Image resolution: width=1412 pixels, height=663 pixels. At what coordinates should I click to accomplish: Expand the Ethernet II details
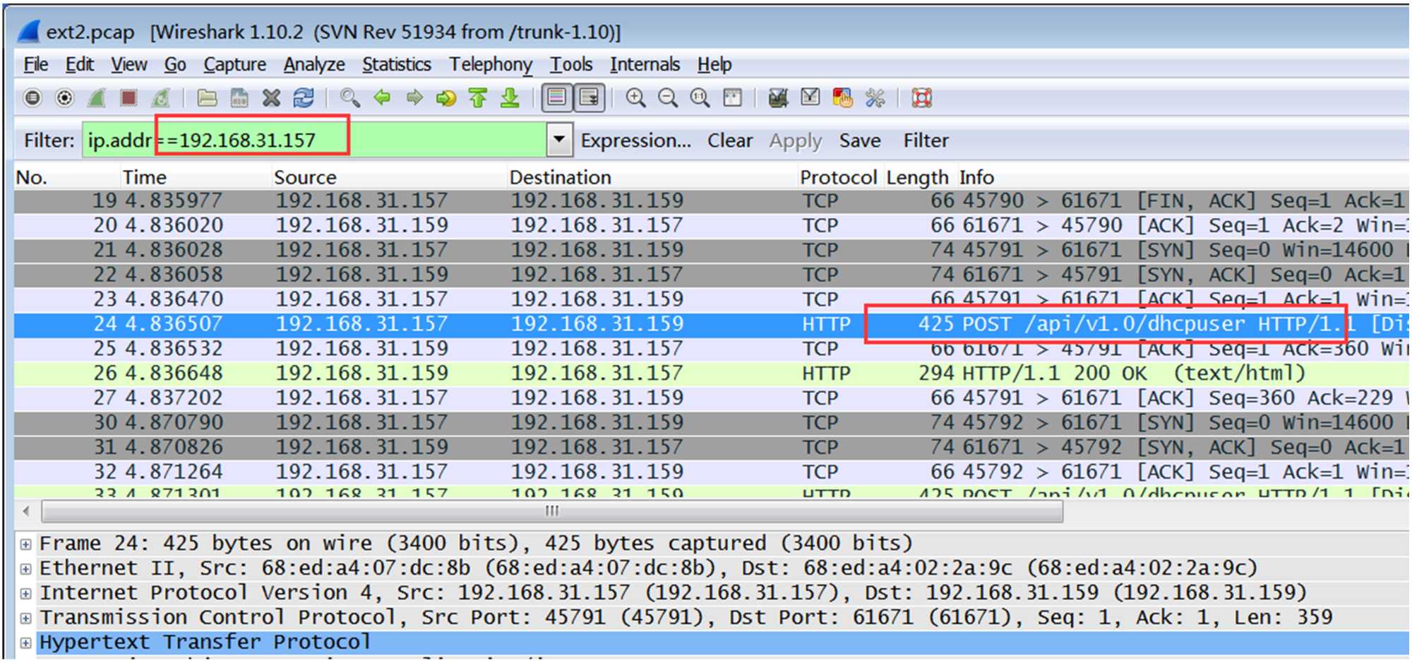(x=26, y=569)
